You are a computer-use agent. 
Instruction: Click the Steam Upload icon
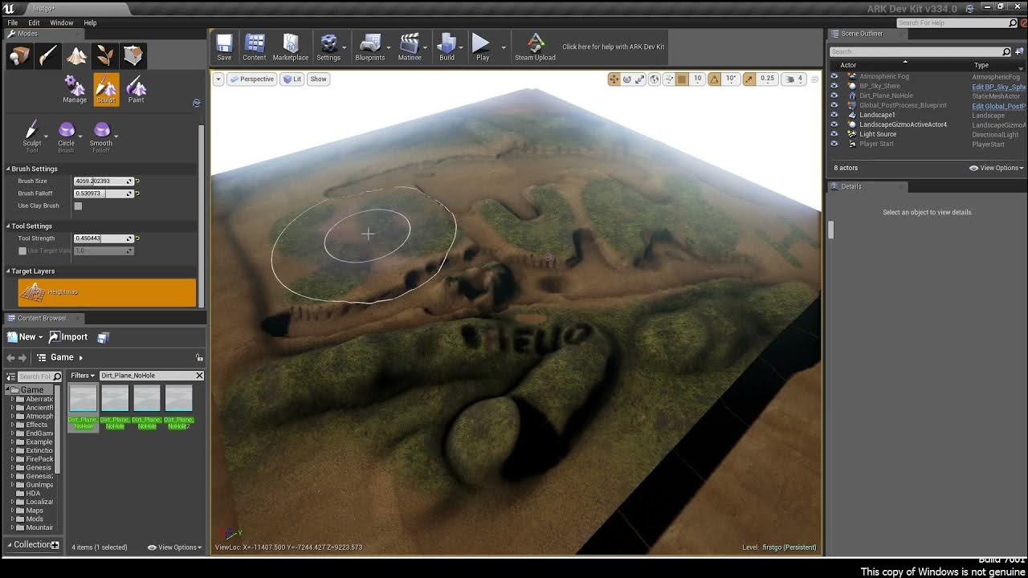535,47
